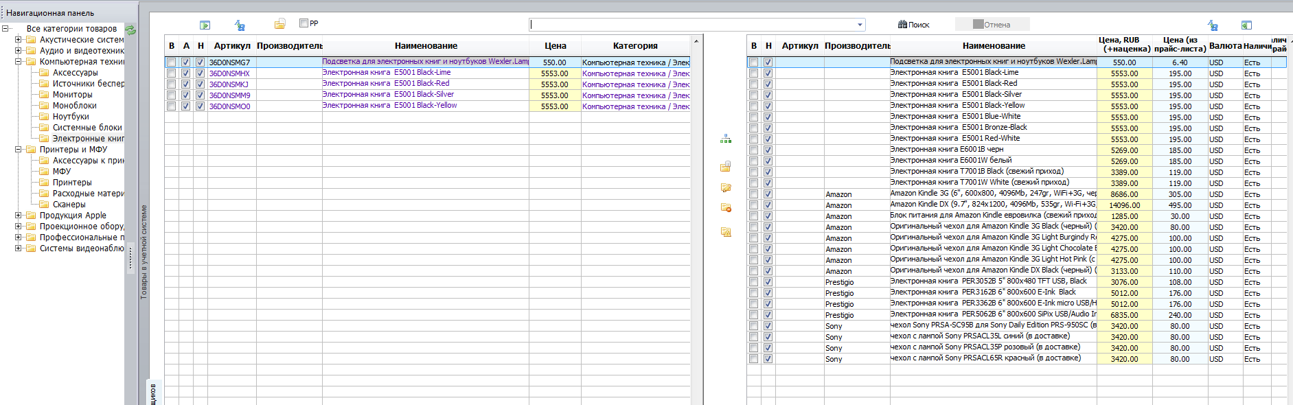Expand the Профессиональные category node
This screenshot has width=1293, height=405.
click(19, 237)
